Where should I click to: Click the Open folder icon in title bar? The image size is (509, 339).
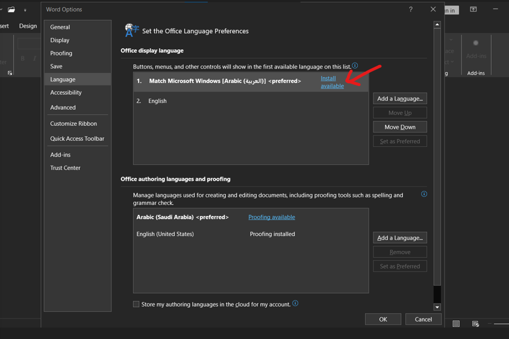point(11,10)
